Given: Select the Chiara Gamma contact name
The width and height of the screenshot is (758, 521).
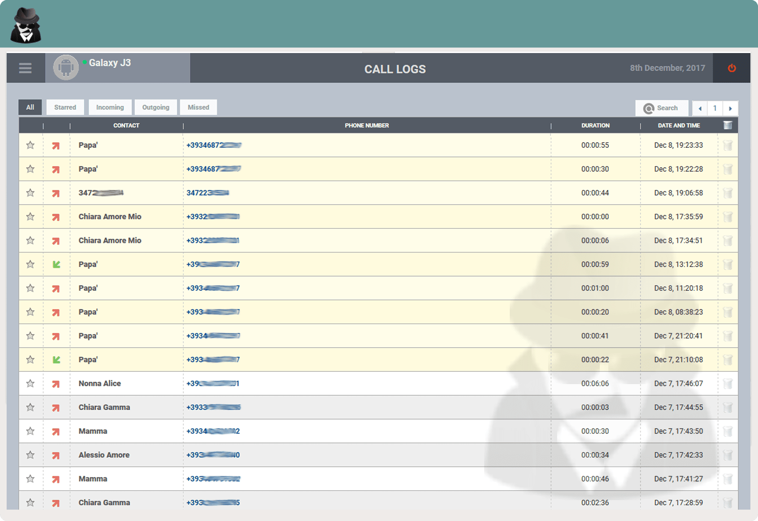Looking at the screenshot, I should (x=104, y=407).
